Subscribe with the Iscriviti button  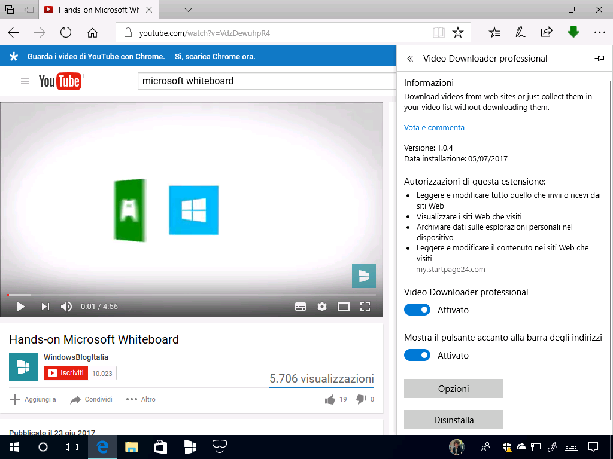point(66,373)
